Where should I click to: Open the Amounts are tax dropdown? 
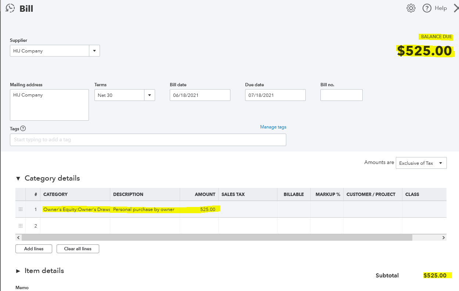(x=421, y=163)
